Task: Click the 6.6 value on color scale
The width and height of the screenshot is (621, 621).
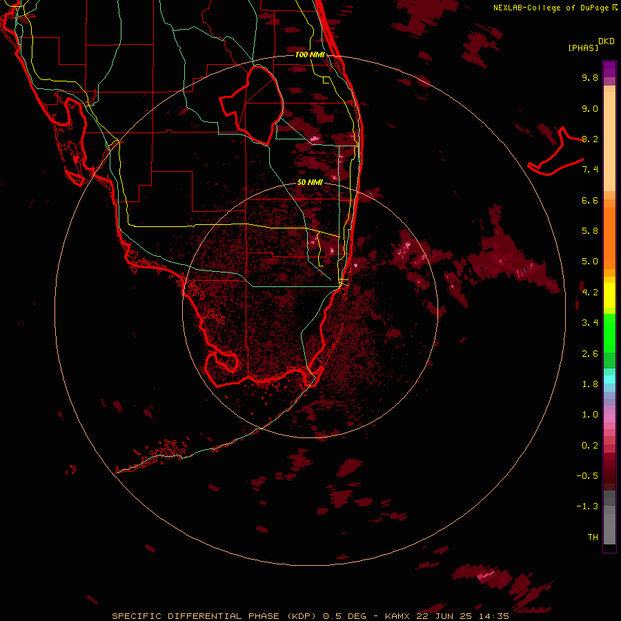Action: [x=590, y=200]
